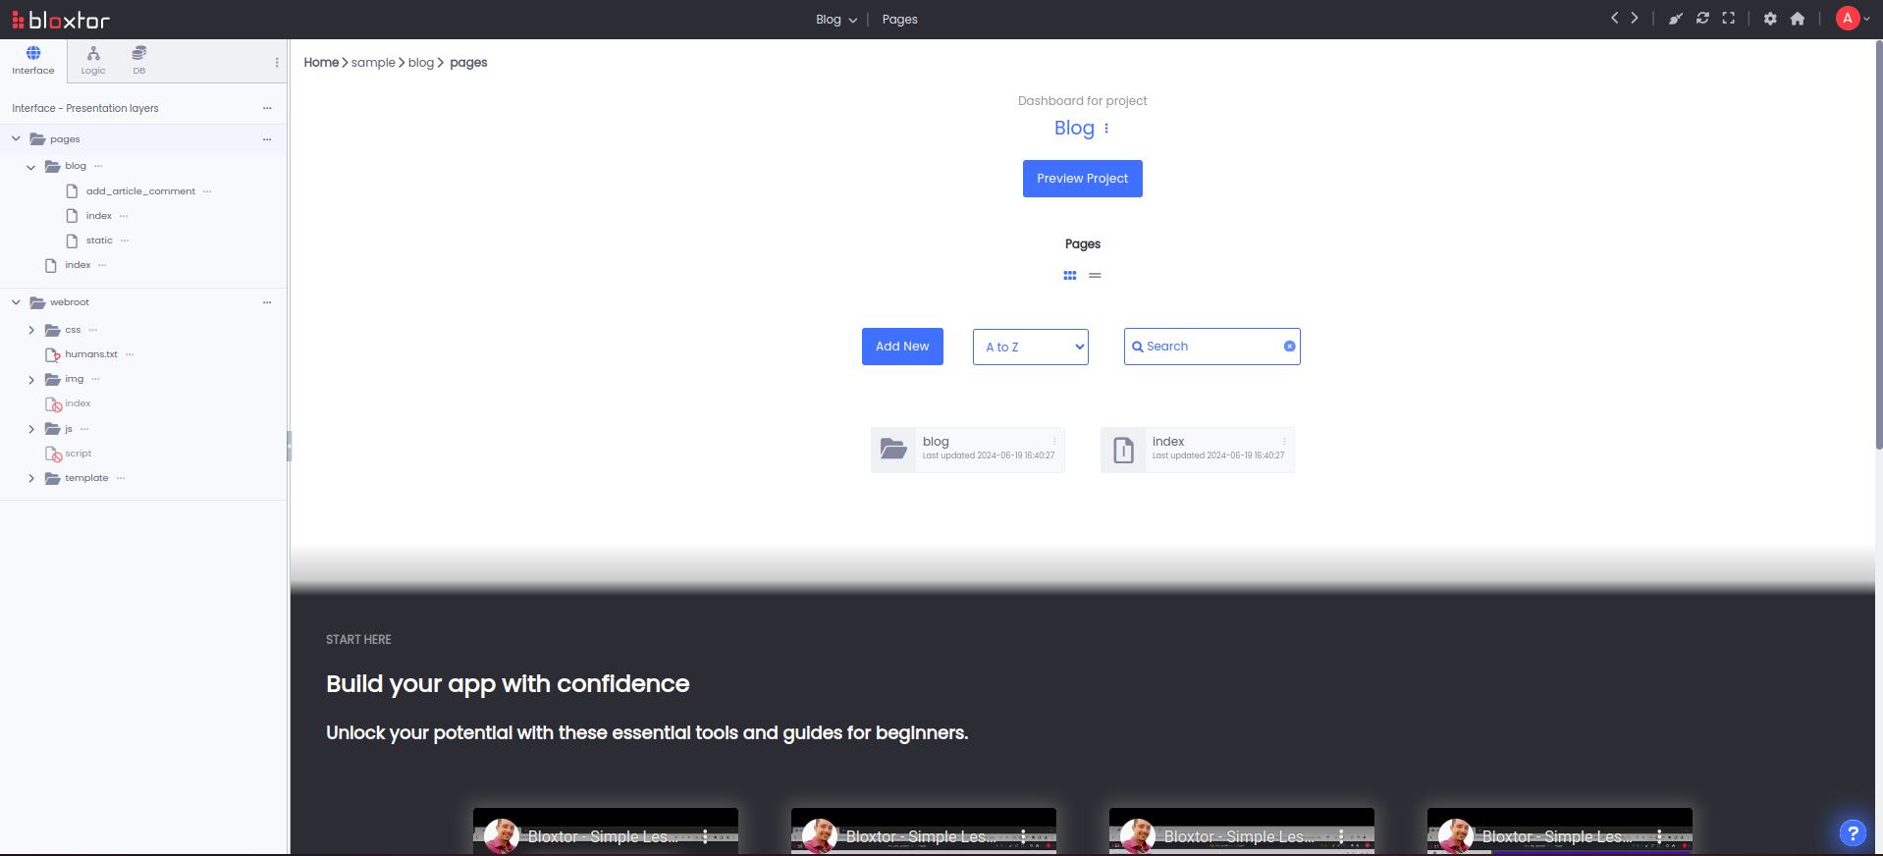Click the refresh sync icon

pos(1702,19)
